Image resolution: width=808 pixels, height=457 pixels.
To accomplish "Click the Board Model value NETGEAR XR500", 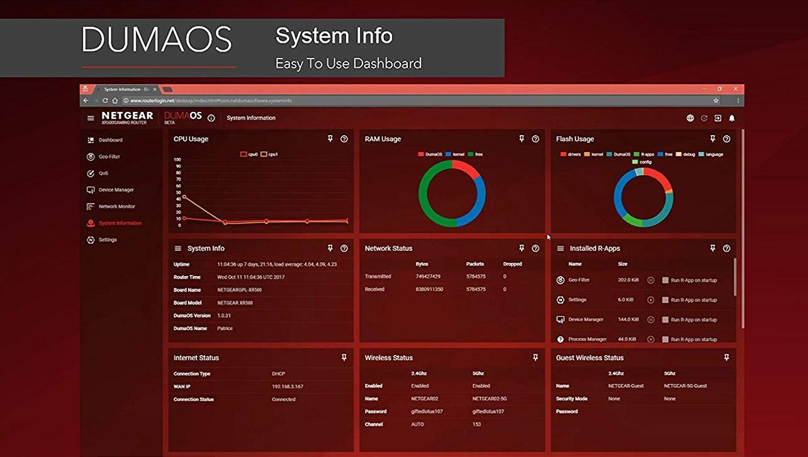I will pos(235,303).
